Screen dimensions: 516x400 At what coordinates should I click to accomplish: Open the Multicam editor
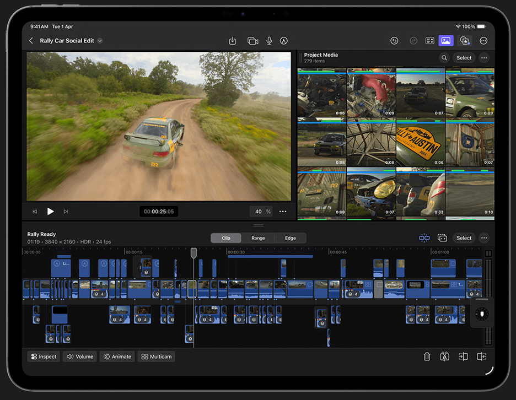click(x=157, y=356)
